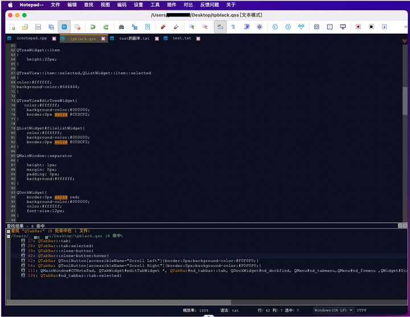Click the stop macro square icon
The image size is (410, 317).
[x=371, y=27]
